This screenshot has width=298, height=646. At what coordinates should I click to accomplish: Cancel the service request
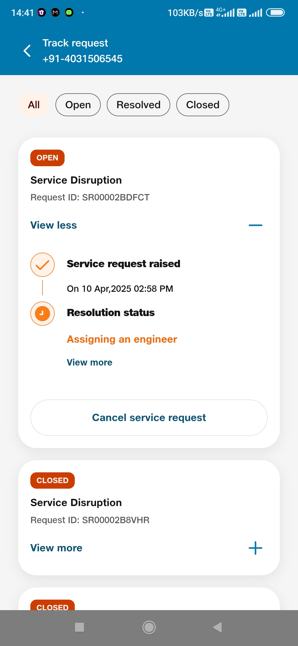point(149,418)
